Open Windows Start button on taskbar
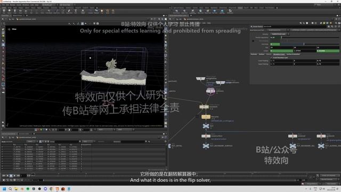This screenshot has height=192, width=341. 4,189
